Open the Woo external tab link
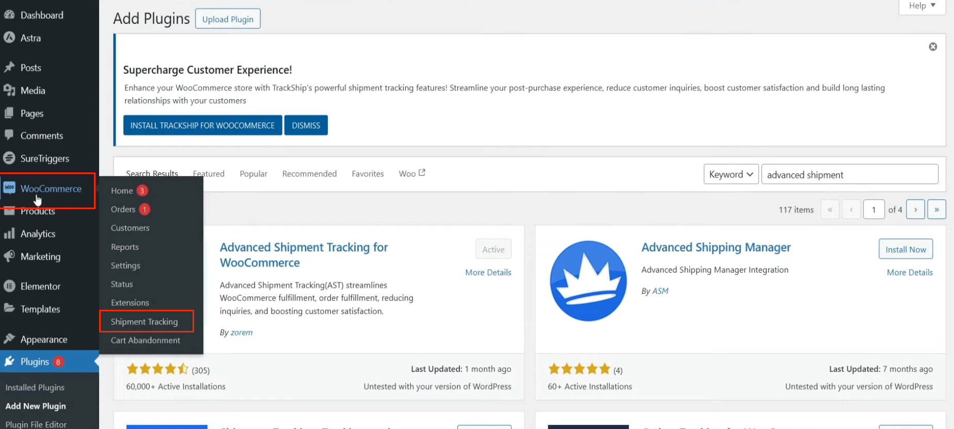This screenshot has width=954, height=429. [412, 173]
